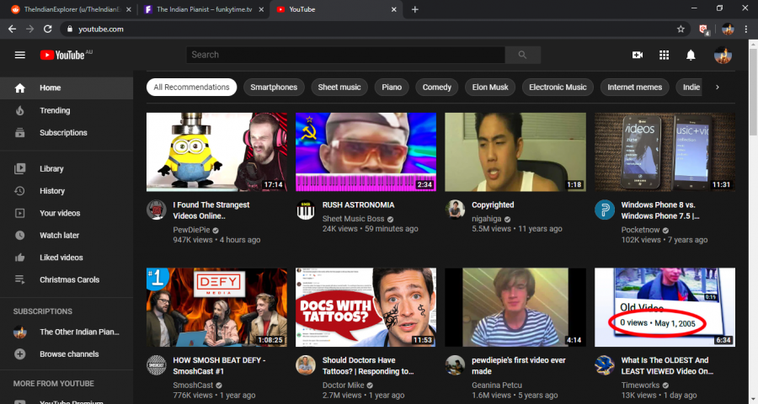
Task: Open Library in sidebar
Action: 67,168
